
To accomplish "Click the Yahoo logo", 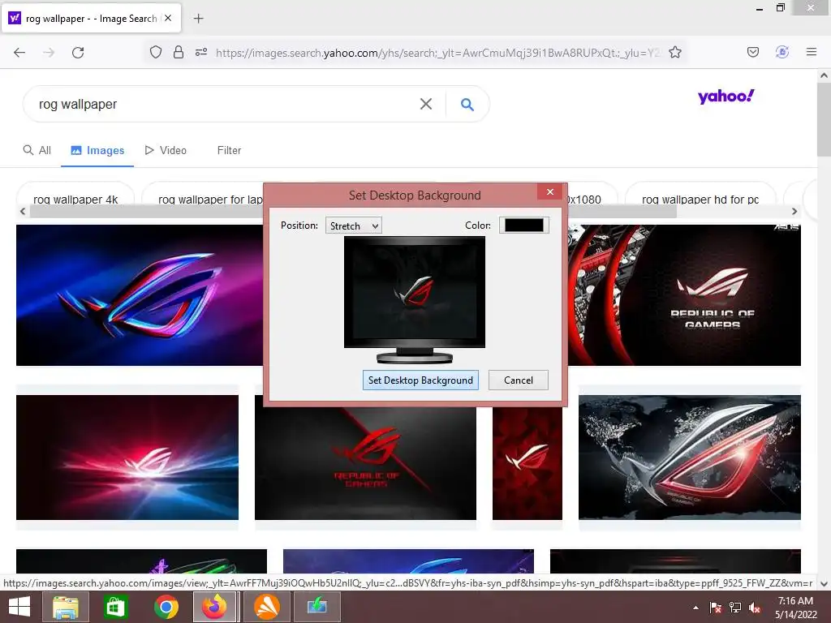I will [726, 97].
